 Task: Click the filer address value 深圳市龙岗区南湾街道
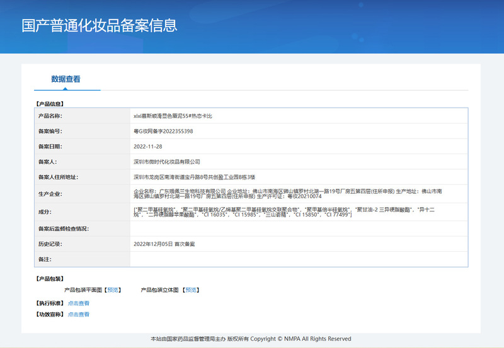pos(195,177)
